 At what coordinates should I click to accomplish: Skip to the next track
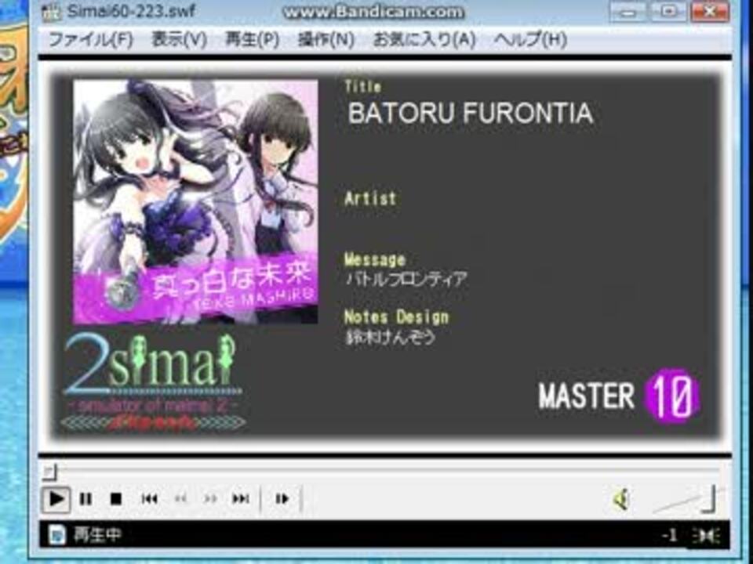[241, 499]
